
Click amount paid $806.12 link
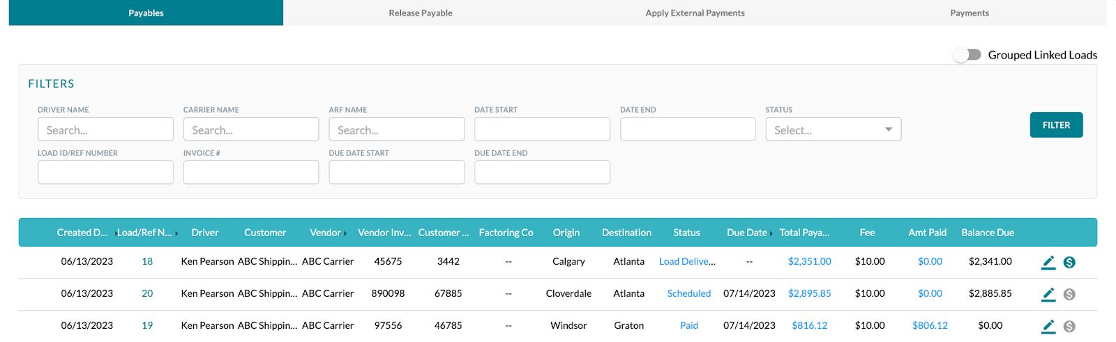(x=930, y=325)
